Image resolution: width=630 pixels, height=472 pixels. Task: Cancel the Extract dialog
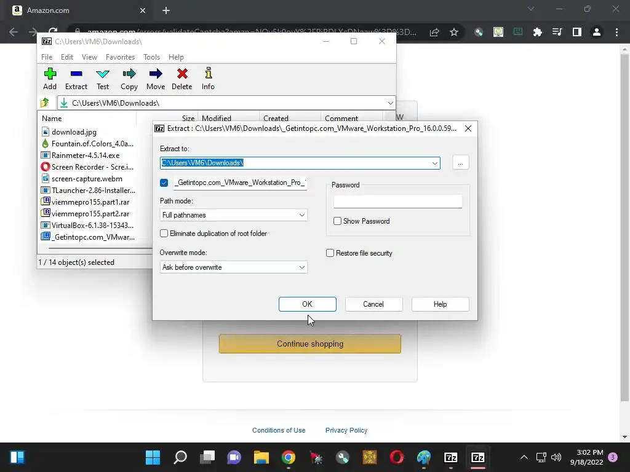coord(373,304)
